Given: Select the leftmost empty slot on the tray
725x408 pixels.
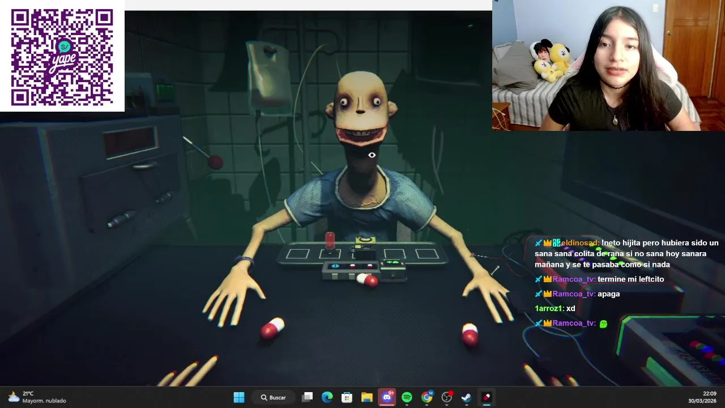Looking at the screenshot, I should tap(297, 254).
